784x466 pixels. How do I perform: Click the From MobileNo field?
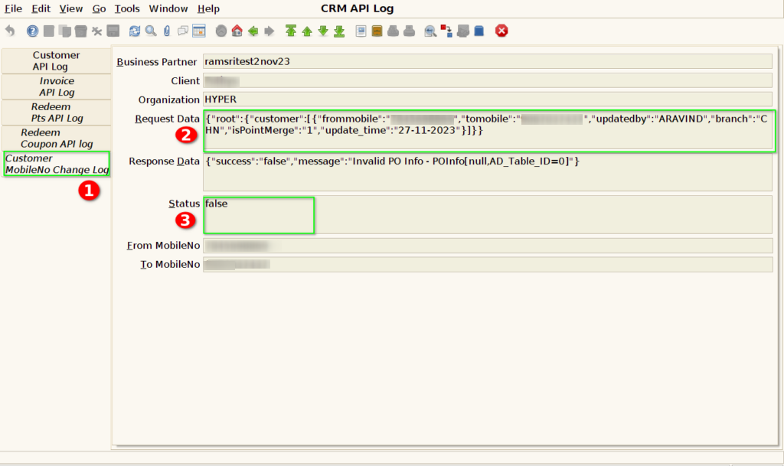pyautogui.click(x=488, y=245)
